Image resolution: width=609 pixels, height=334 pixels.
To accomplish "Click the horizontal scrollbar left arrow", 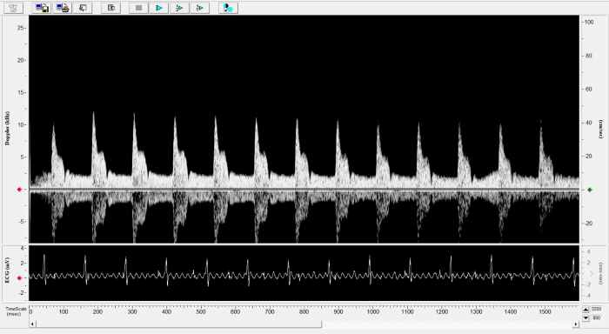I will [33, 324].
